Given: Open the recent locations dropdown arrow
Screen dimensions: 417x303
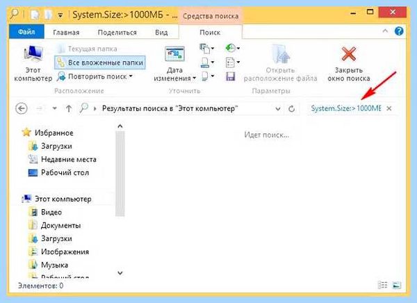Looking at the screenshot, I should 54,108.
